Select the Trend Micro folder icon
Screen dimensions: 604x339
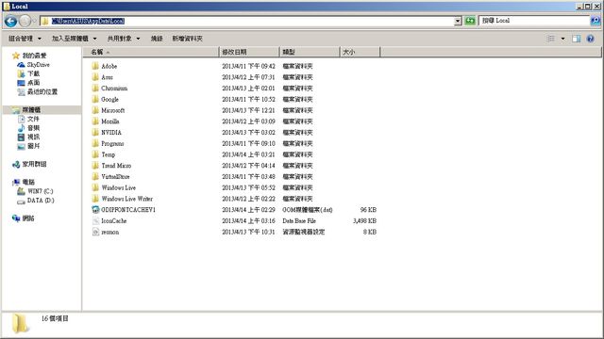pyautogui.click(x=95, y=166)
